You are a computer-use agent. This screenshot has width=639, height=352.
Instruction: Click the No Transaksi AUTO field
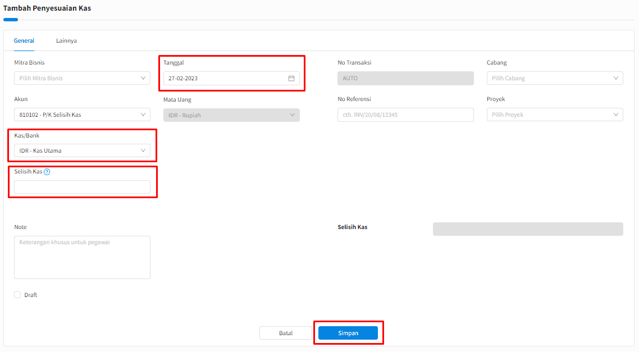[x=405, y=79]
